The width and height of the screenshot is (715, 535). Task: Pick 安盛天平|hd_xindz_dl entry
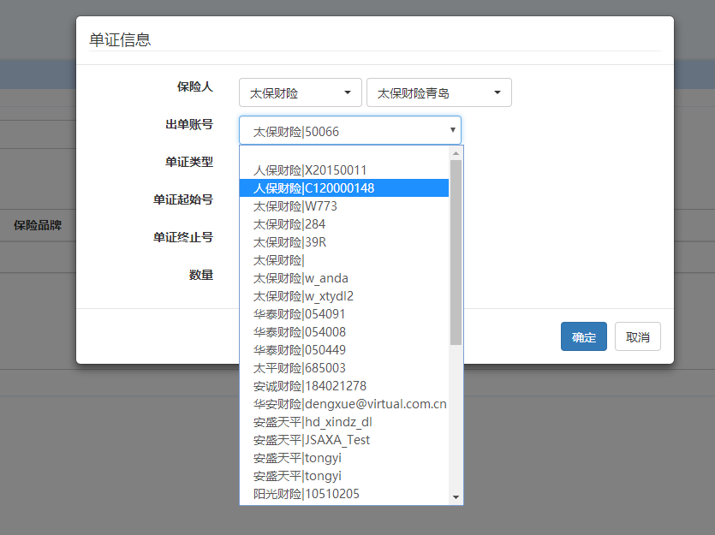[x=344, y=422]
